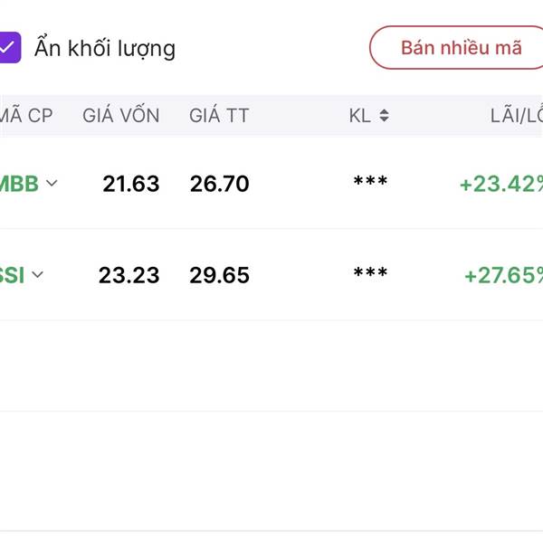
Task: Click the GIÁ VỐN column header
Action: (120, 116)
